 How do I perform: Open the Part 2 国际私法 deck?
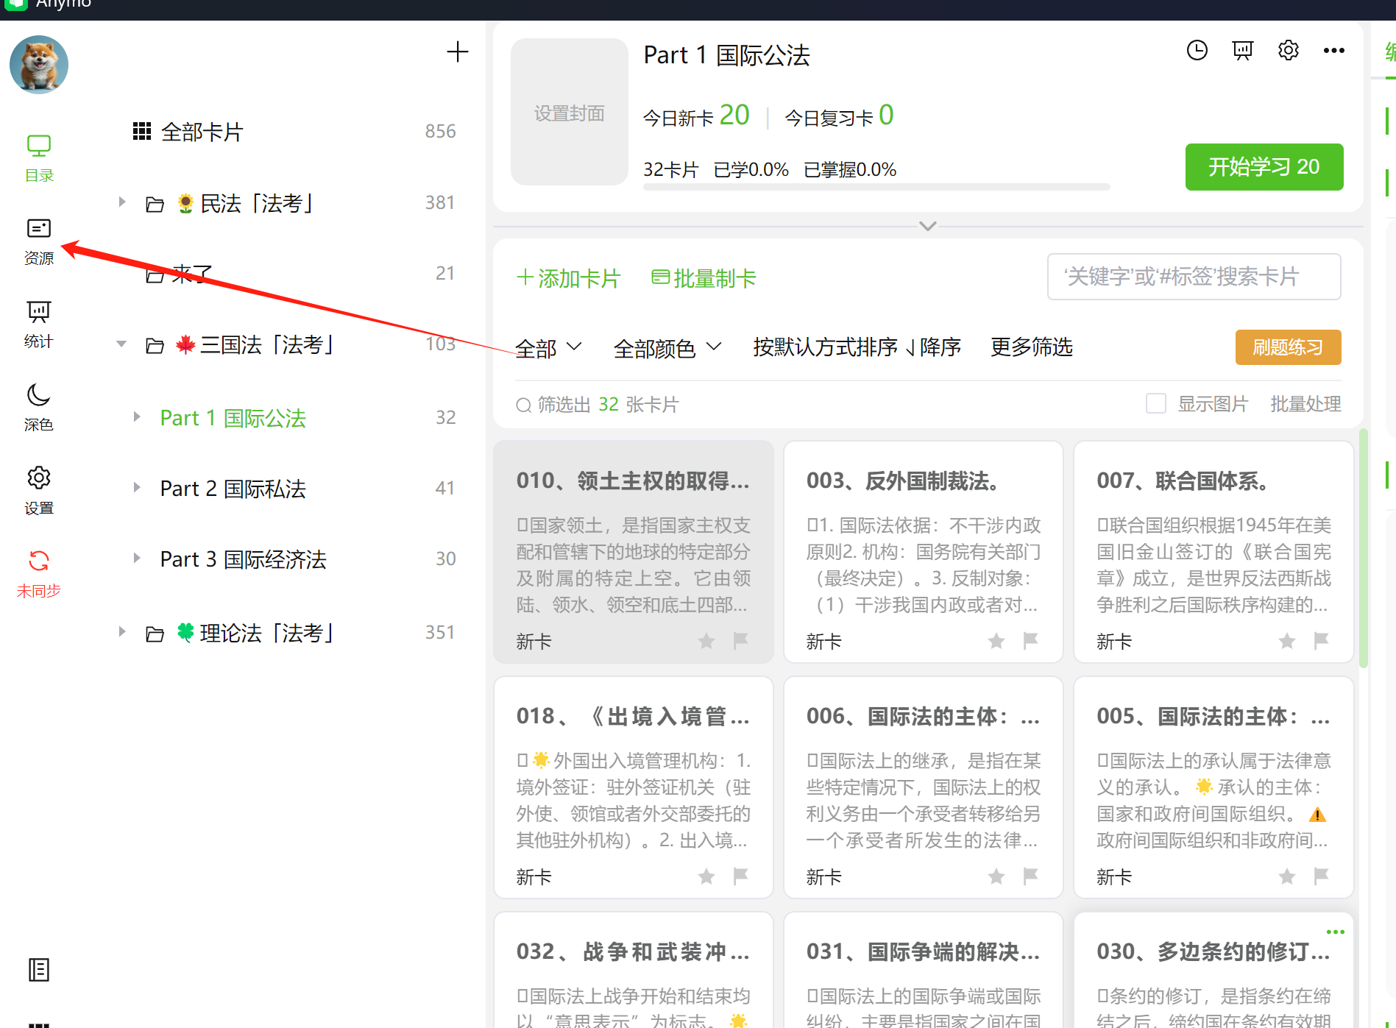click(x=233, y=488)
